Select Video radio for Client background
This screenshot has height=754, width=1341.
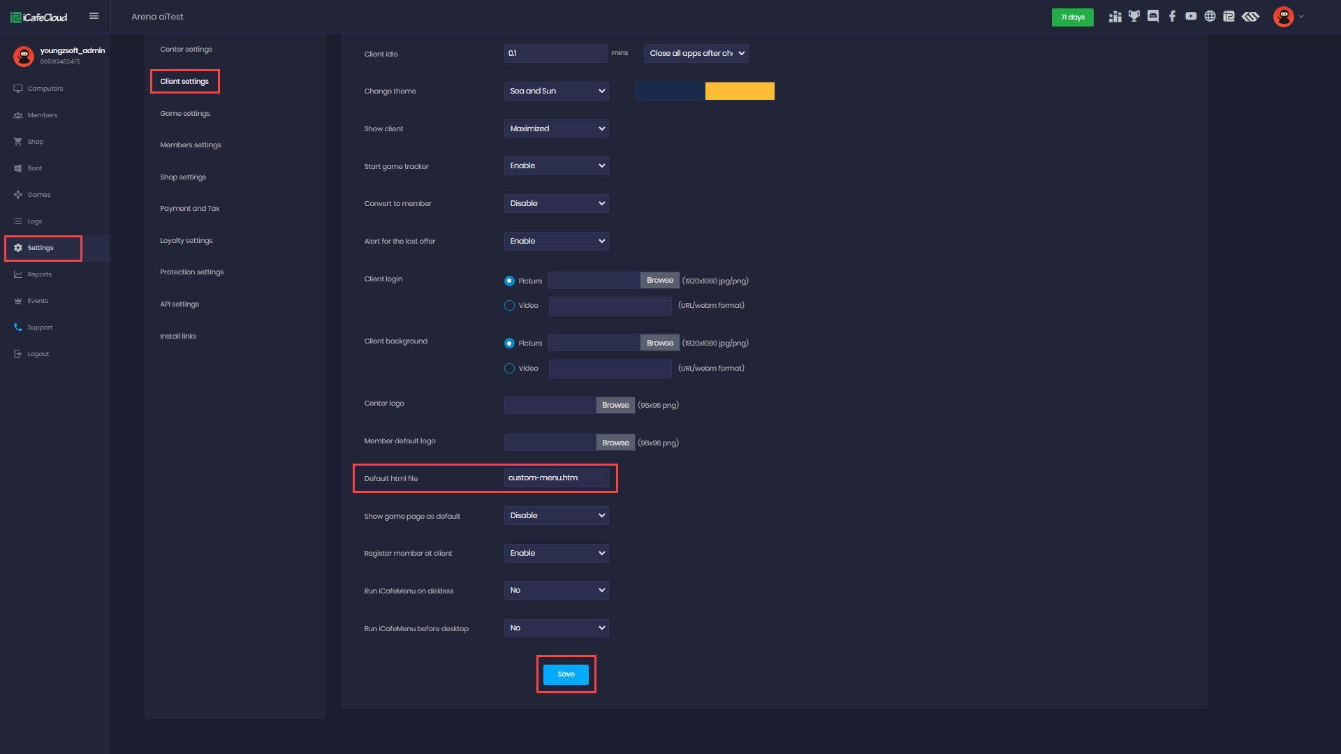coord(509,369)
